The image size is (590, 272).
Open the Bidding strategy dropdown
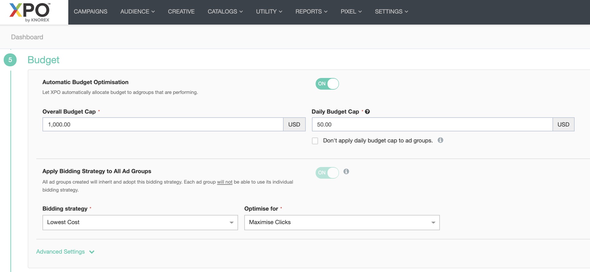pos(140,223)
